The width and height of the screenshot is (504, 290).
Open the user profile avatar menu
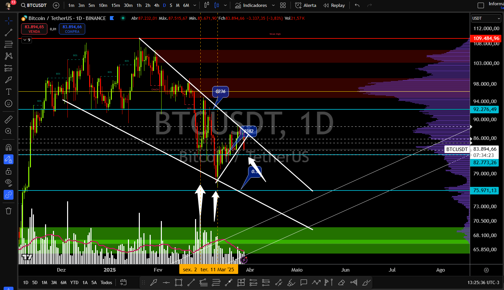tap(9, 5)
